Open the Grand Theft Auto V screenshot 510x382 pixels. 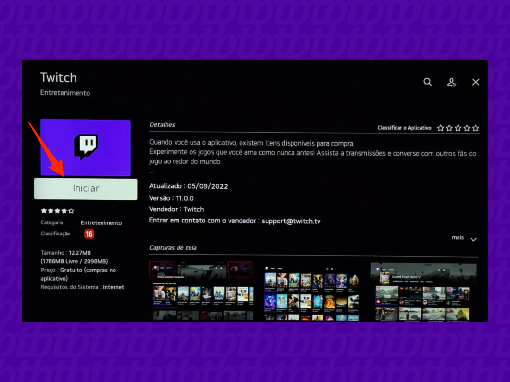(424, 292)
